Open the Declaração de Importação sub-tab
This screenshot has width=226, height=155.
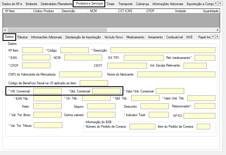click(83, 37)
